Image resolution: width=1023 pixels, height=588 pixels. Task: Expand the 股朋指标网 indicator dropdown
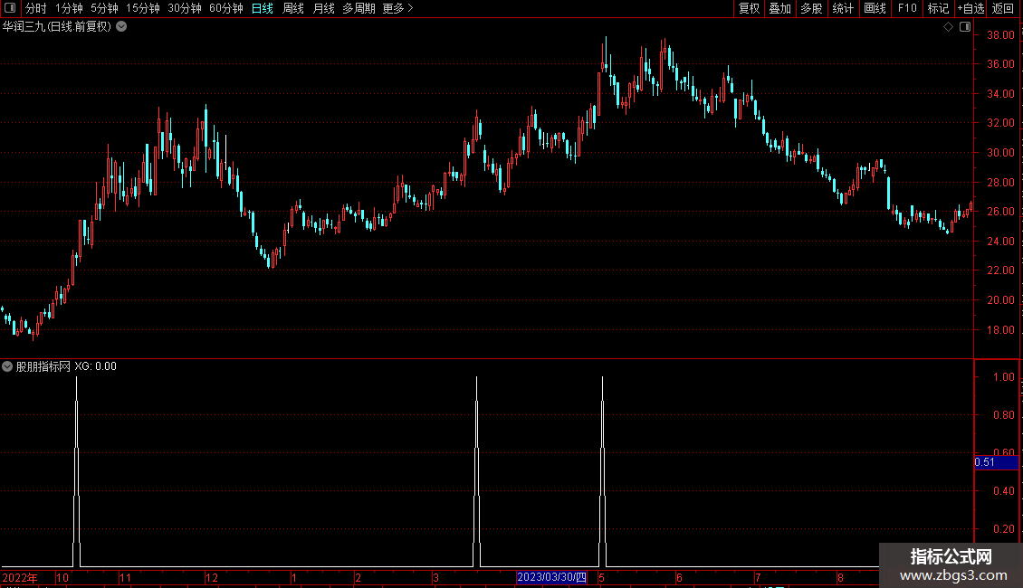pyautogui.click(x=7, y=366)
